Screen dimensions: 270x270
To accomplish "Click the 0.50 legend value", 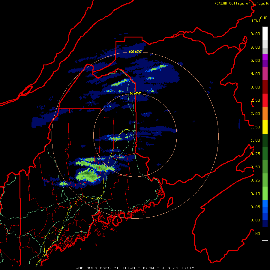I will [x=255, y=167].
